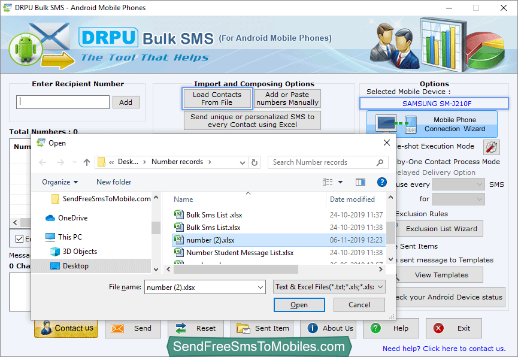Click the left scroll arrow of numbers list
518x357 pixels.
15,222
